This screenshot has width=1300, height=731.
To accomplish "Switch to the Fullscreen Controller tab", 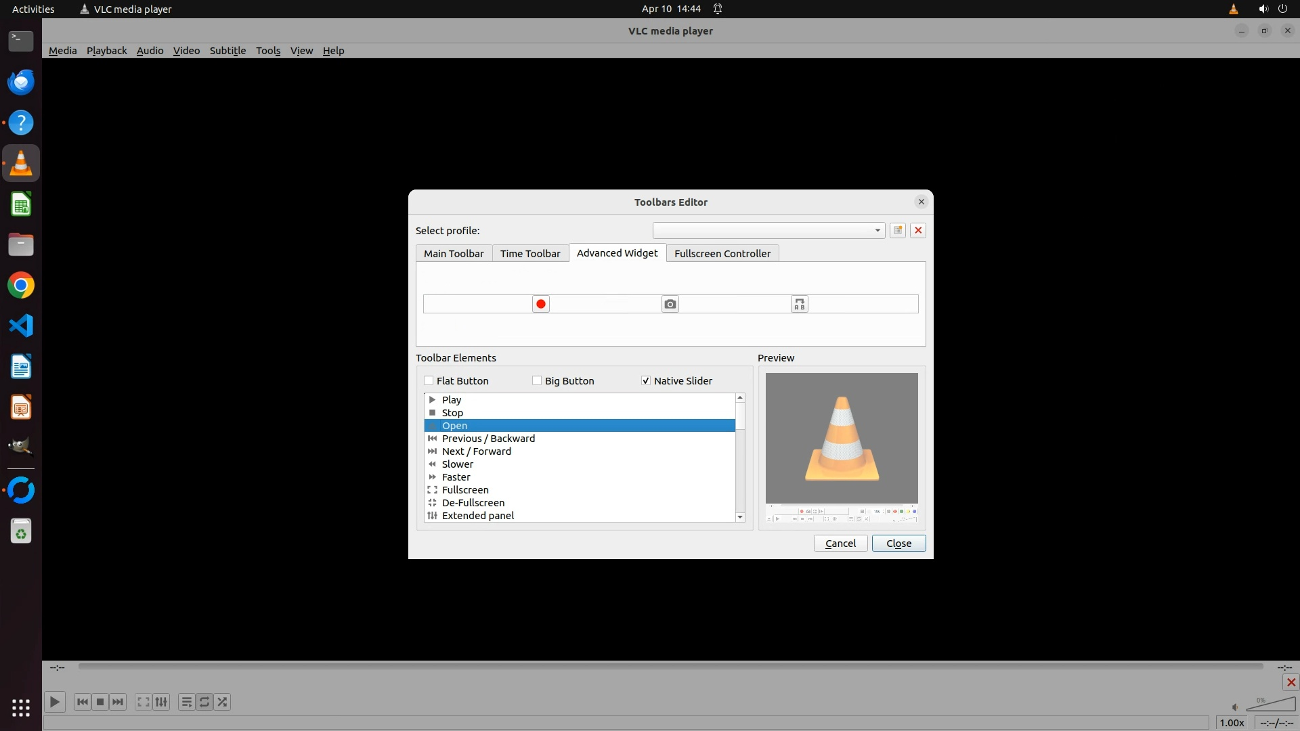I will pyautogui.click(x=722, y=253).
